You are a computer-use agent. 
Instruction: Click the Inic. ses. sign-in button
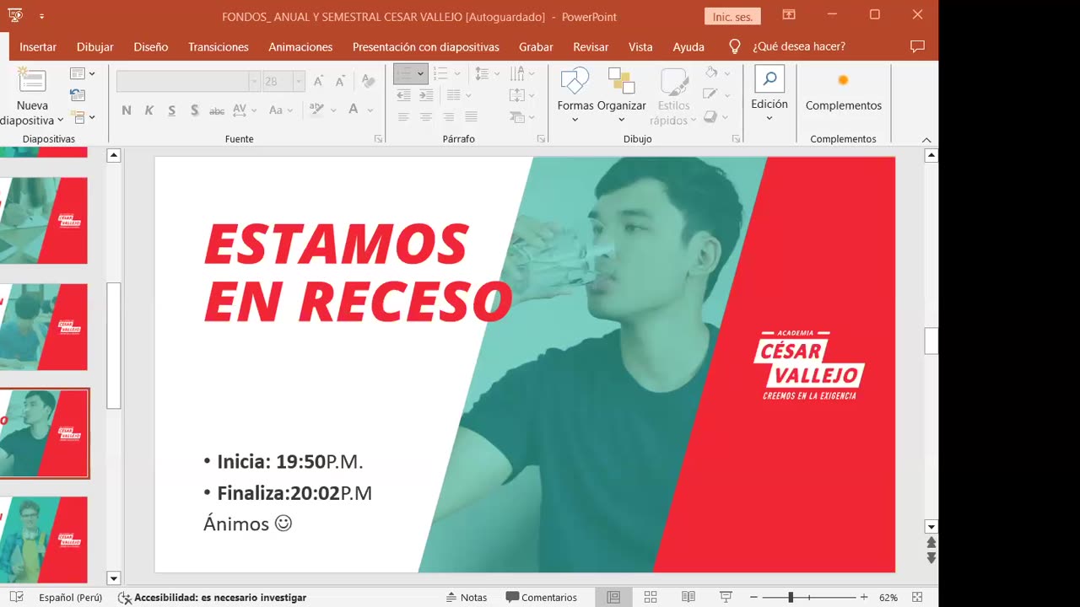tap(732, 16)
